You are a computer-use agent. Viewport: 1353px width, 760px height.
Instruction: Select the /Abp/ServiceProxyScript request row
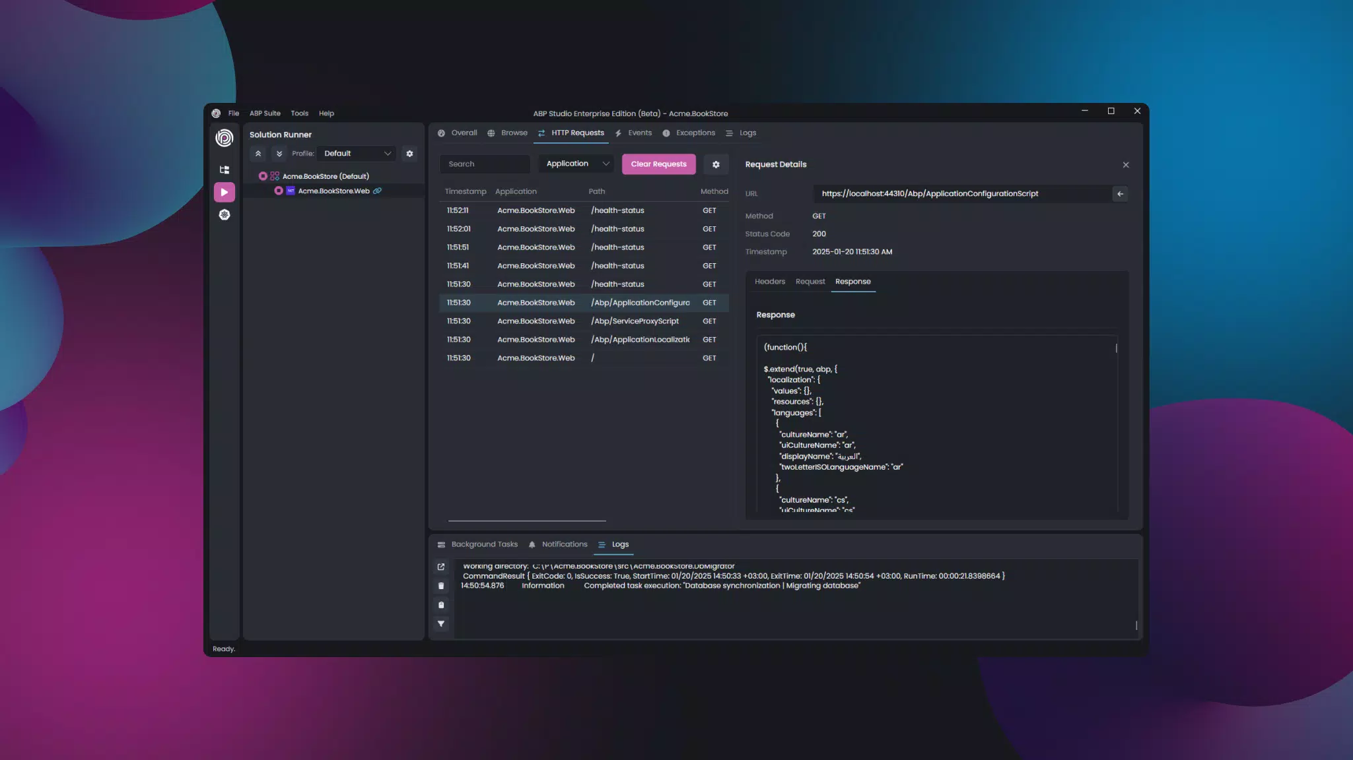click(x=584, y=321)
